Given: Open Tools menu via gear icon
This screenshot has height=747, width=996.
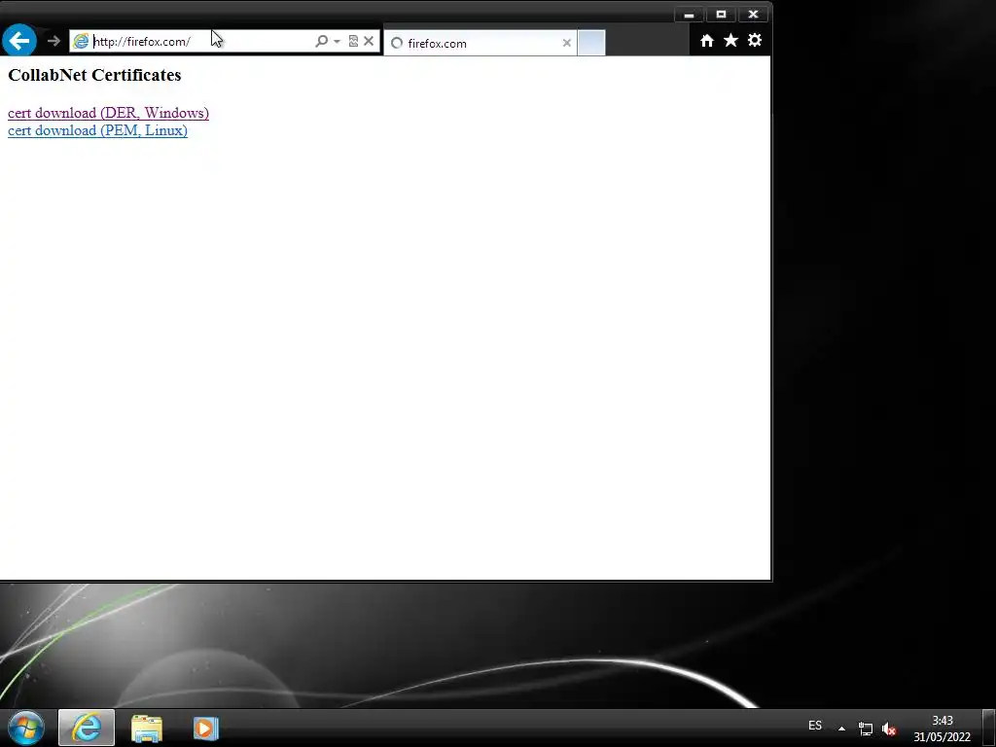Looking at the screenshot, I should 755,41.
